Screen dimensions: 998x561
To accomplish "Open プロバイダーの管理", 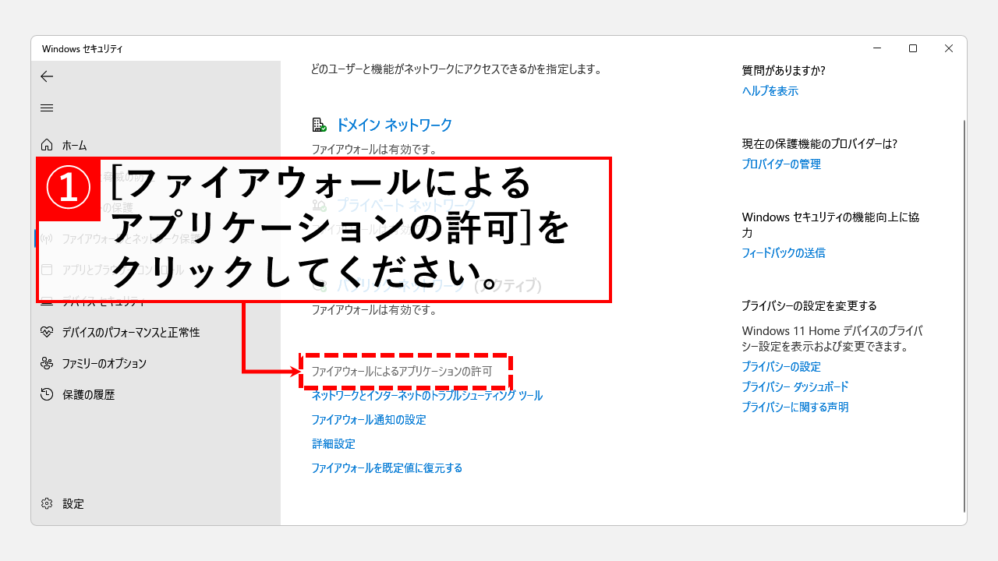I will tap(781, 164).
